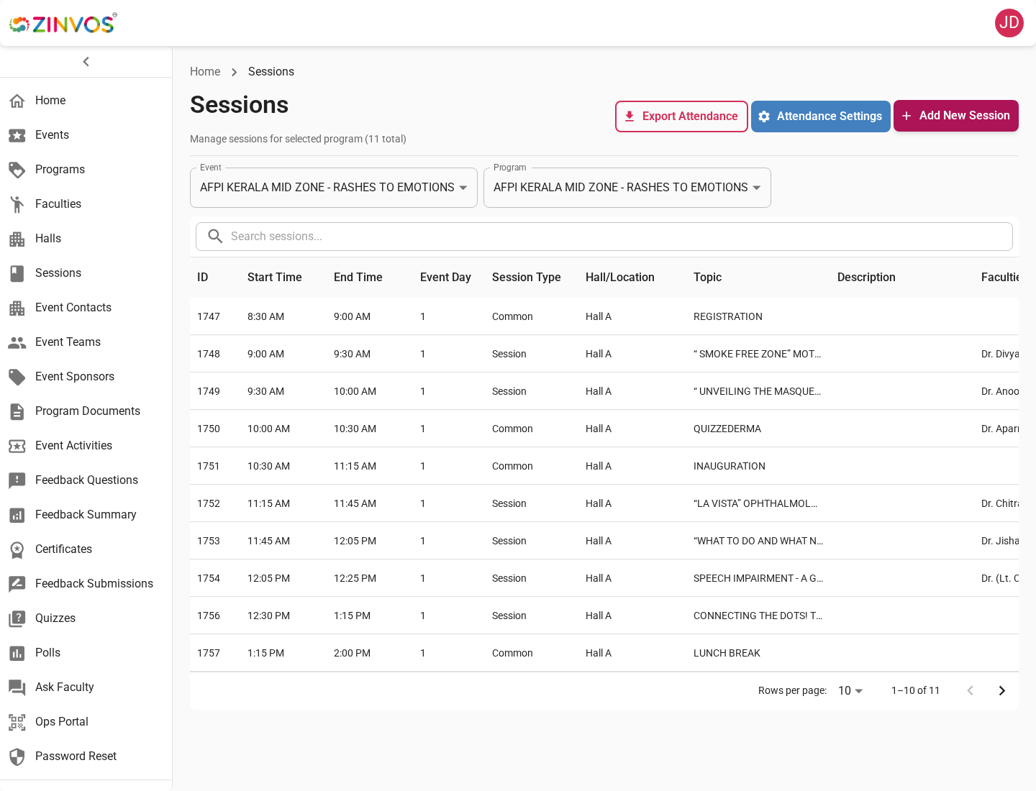The width and height of the screenshot is (1036, 791).
Task: Click the ZINVOS logo
Action: [63, 24]
